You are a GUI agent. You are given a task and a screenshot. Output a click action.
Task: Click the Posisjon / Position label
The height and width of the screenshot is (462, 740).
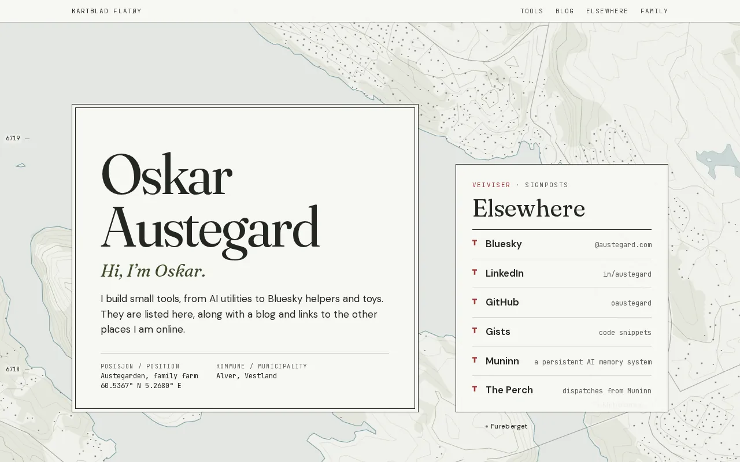[x=140, y=367]
